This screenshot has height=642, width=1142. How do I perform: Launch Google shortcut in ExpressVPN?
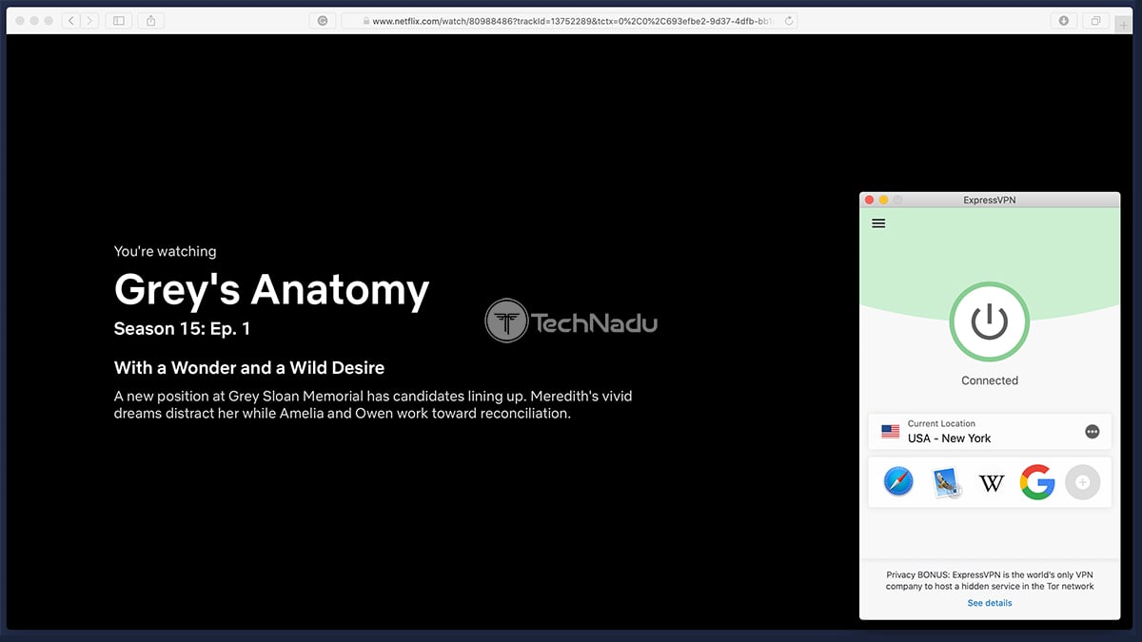[x=1037, y=482]
